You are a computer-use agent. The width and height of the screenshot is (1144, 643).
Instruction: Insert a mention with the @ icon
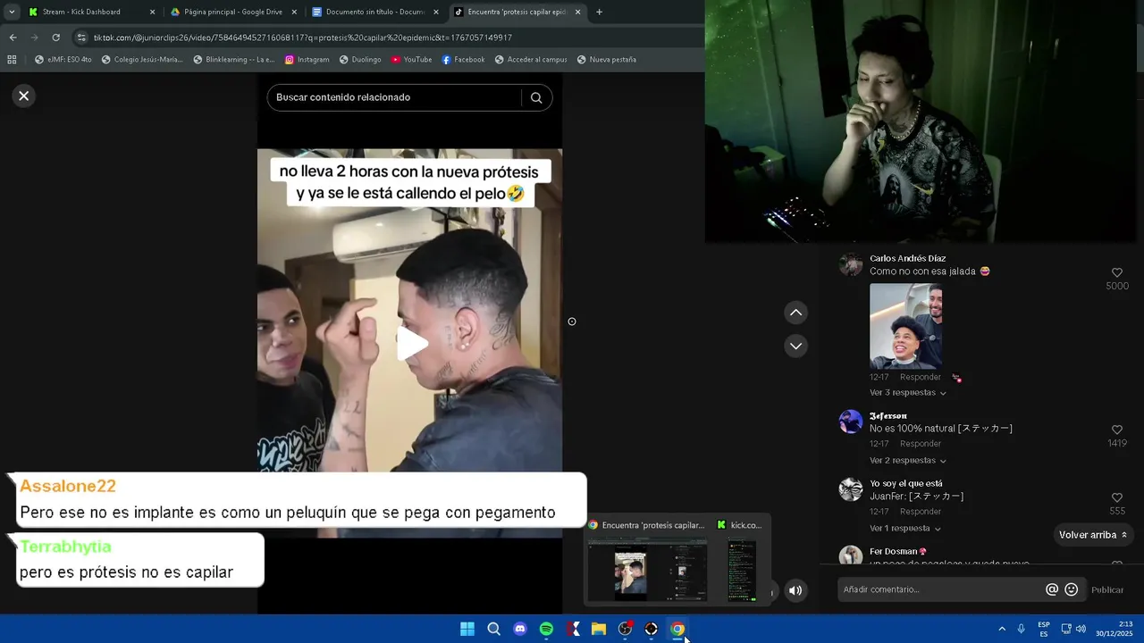point(1052,589)
